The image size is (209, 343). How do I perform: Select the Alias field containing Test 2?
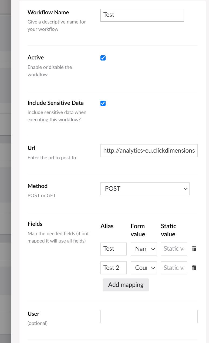click(x=113, y=268)
